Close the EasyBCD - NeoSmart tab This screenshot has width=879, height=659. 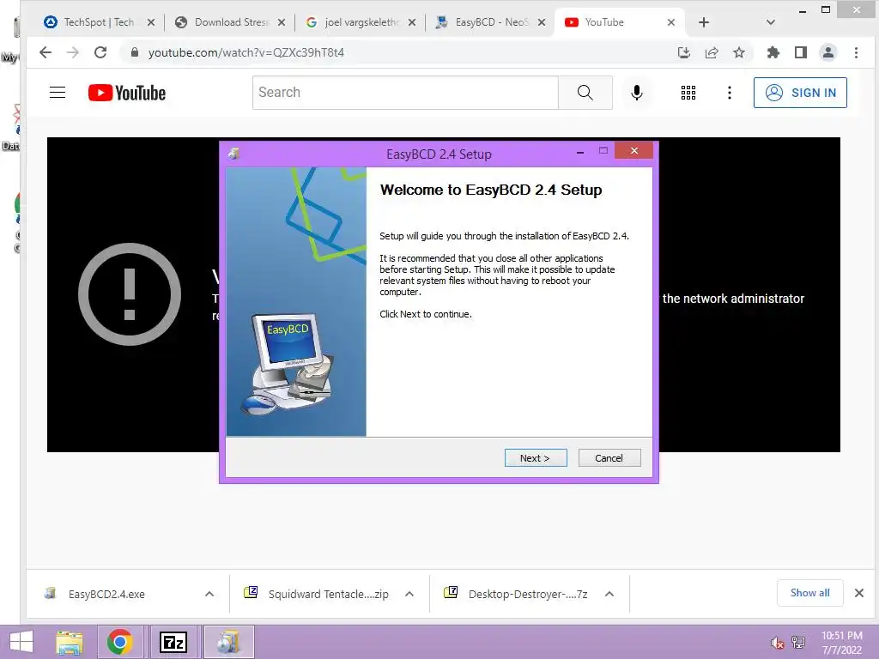click(542, 22)
